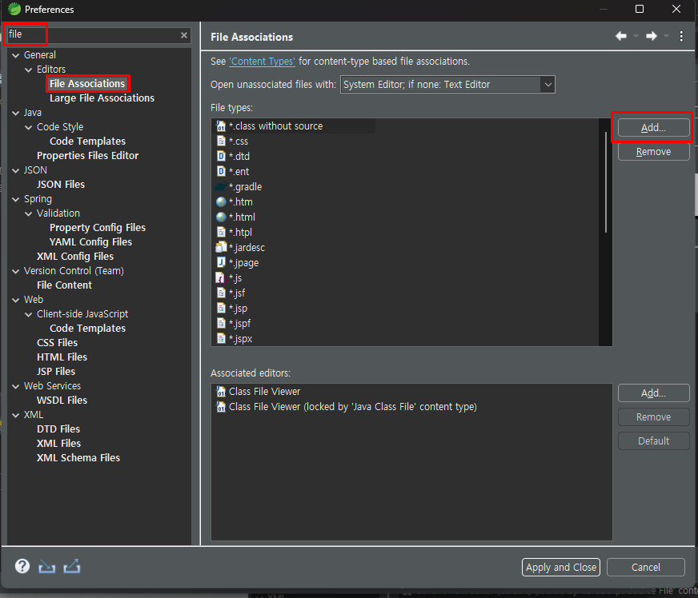The width and height of the screenshot is (698, 598).
Task: Select the *.dtd file type
Action: coord(233,157)
